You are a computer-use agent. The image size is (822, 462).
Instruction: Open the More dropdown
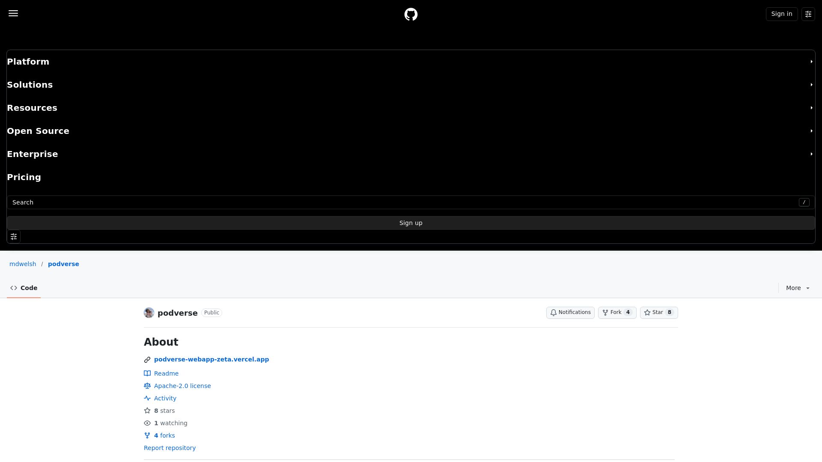(798, 288)
